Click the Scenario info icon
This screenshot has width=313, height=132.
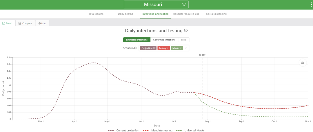pyautogui.click(x=136, y=48)
